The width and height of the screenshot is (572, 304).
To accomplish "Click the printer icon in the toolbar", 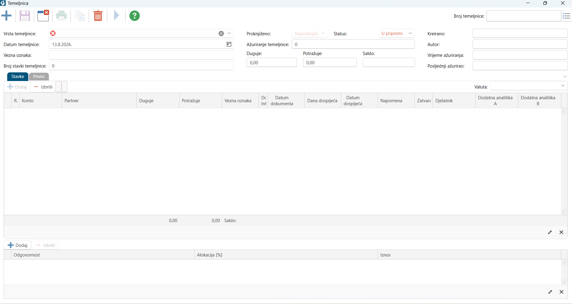I will [x=61, y=16].
